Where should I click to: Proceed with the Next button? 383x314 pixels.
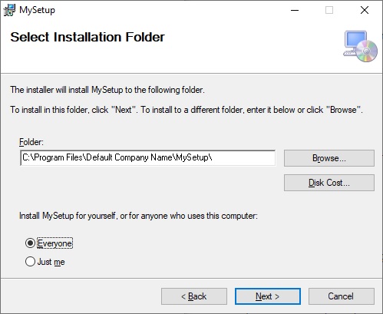pyautogui.click(x=268, y=296)
